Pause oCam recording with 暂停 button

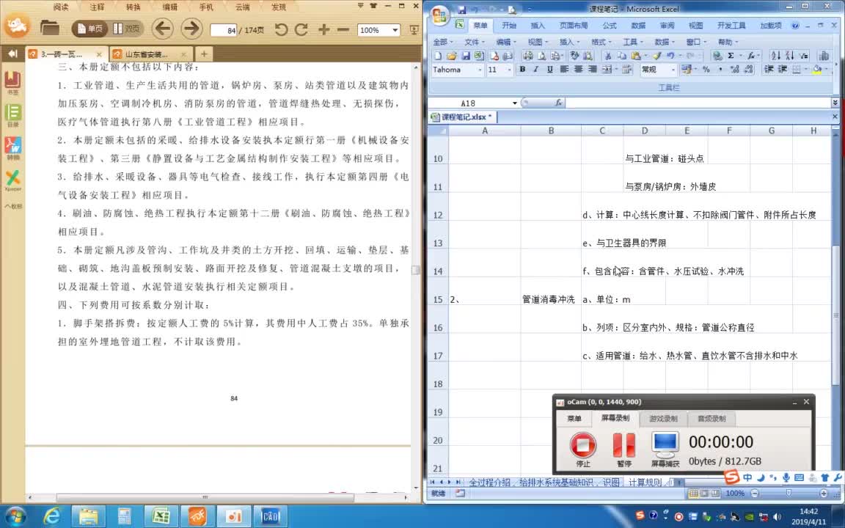click(x=624, y=450)
